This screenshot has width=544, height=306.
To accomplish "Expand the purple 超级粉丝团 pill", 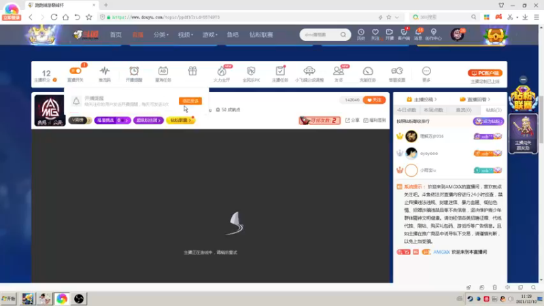I will pos(148,120).
